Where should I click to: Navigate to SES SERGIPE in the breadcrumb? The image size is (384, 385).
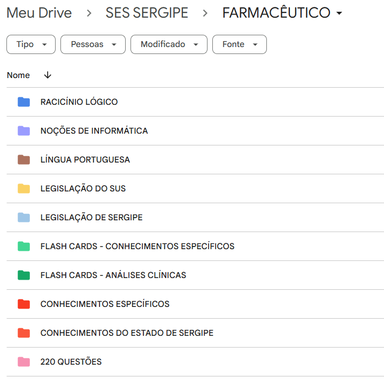pyautogui.click(x=147, y=13)
